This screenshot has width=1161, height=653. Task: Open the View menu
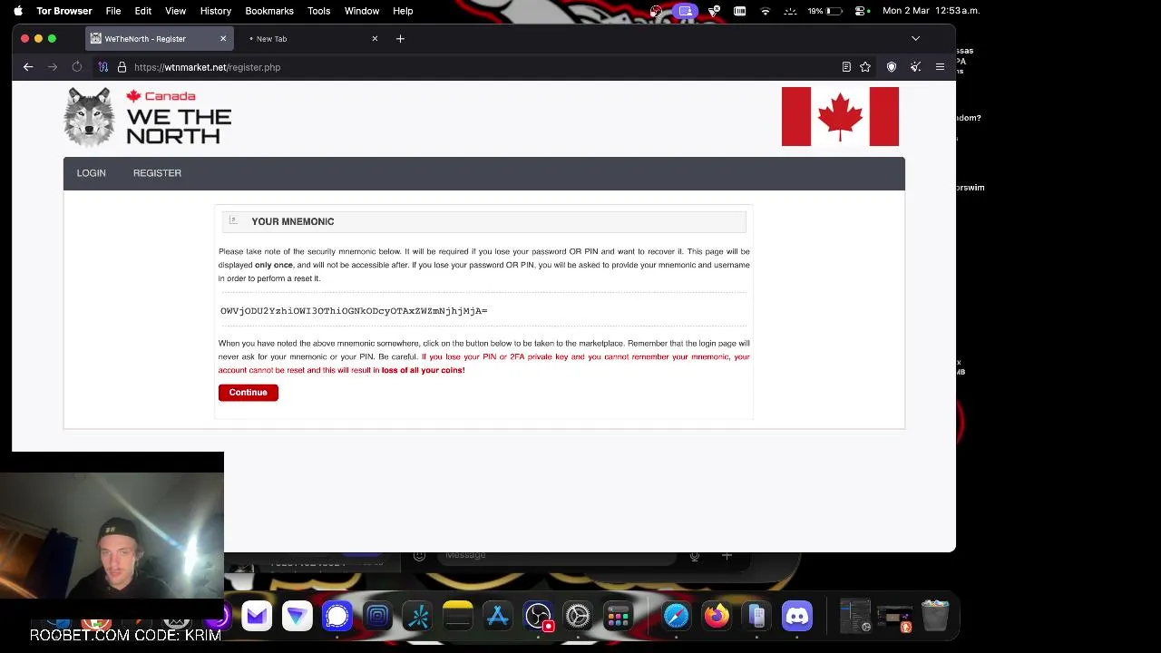click(x=175, y=11)
